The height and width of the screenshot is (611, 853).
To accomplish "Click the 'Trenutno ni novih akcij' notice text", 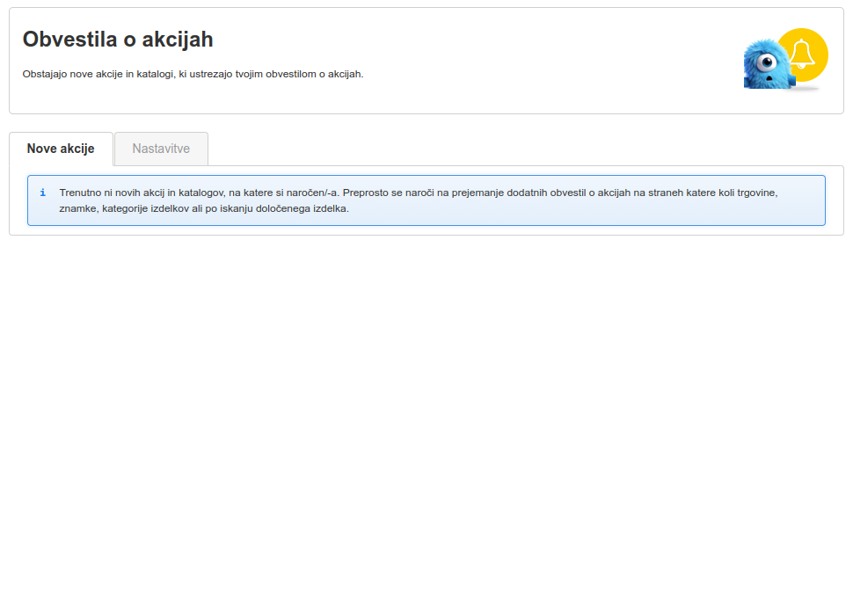I will coord(419,200).
